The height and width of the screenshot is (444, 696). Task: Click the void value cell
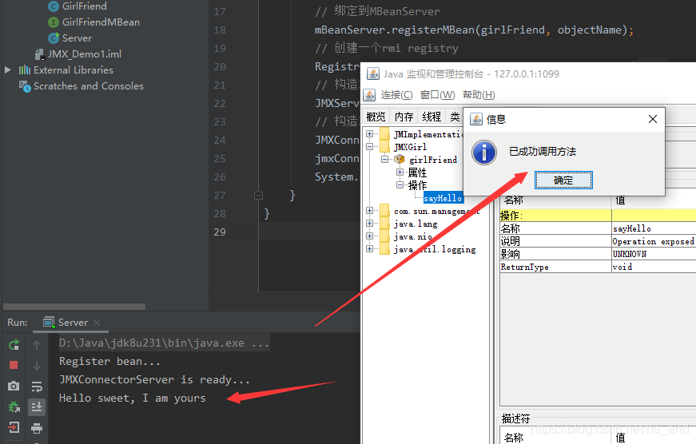click(x=654, y=267)
